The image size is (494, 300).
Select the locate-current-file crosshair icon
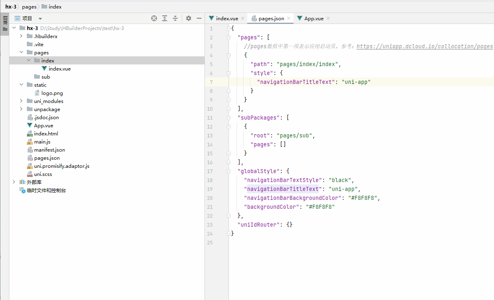click(x=154, y=18)
